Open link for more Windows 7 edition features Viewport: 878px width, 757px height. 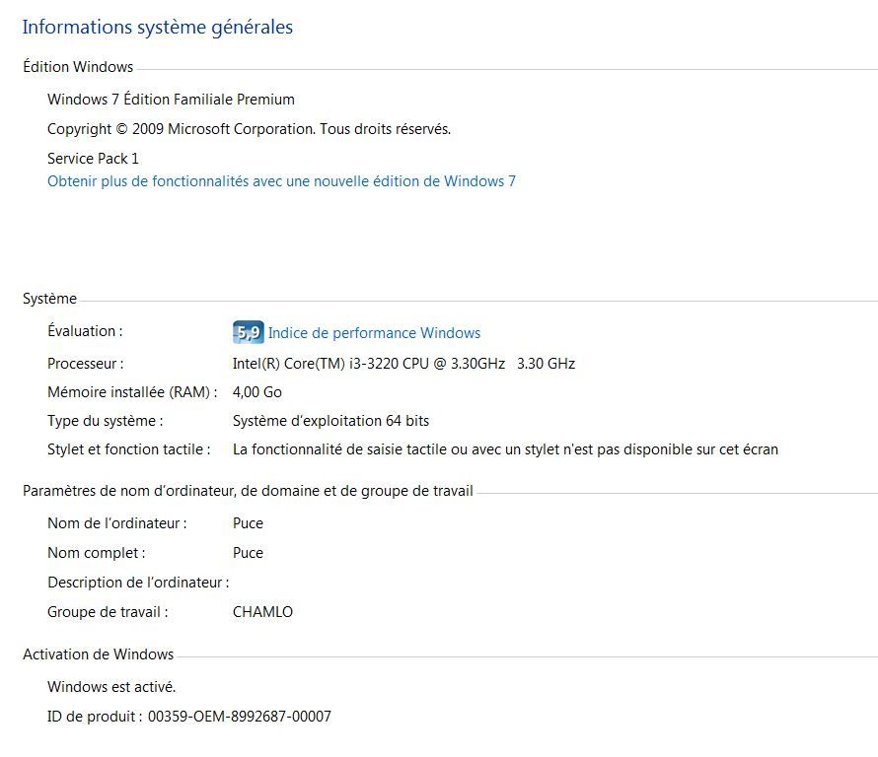(x=281, y=181)
